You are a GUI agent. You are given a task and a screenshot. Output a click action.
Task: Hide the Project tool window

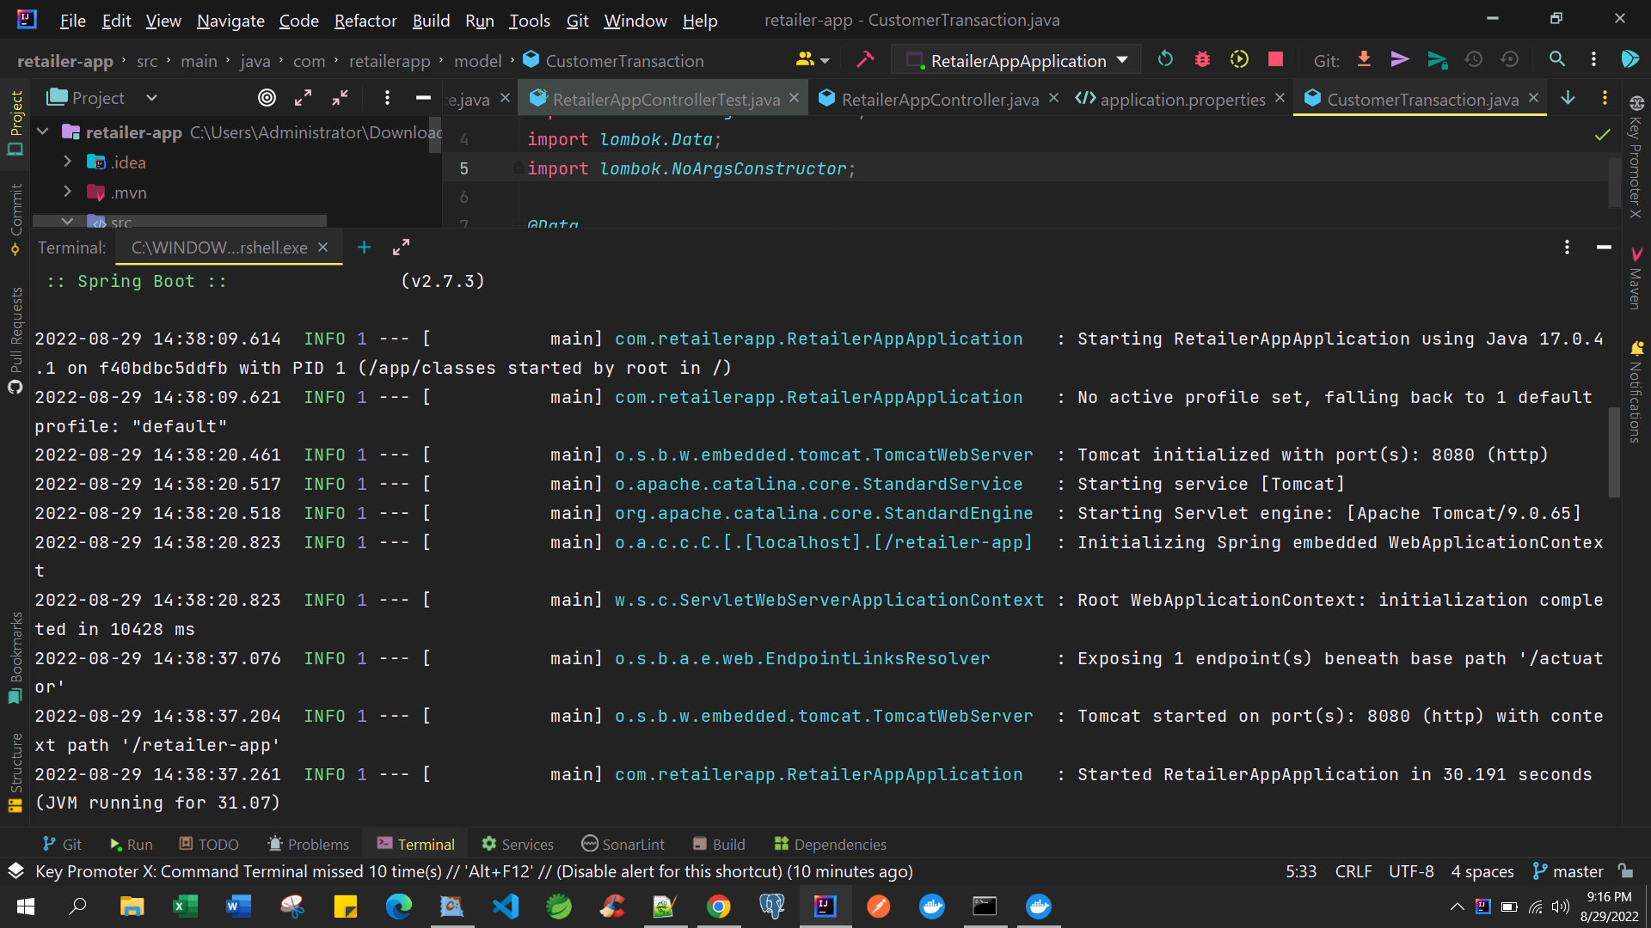pyautogui.click(x=423, y=98)
